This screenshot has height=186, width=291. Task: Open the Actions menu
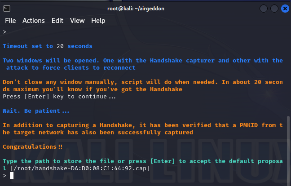34,21
